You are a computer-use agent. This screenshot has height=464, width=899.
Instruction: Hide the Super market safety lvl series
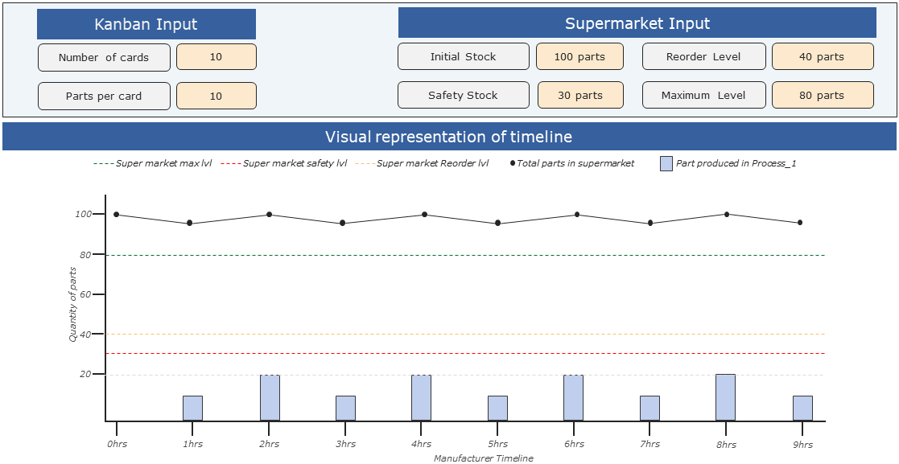coord(283,163)
